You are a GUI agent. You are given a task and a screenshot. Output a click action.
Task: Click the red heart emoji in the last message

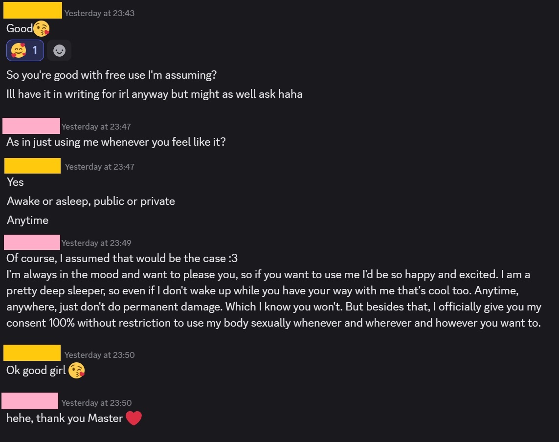[134, 418]
